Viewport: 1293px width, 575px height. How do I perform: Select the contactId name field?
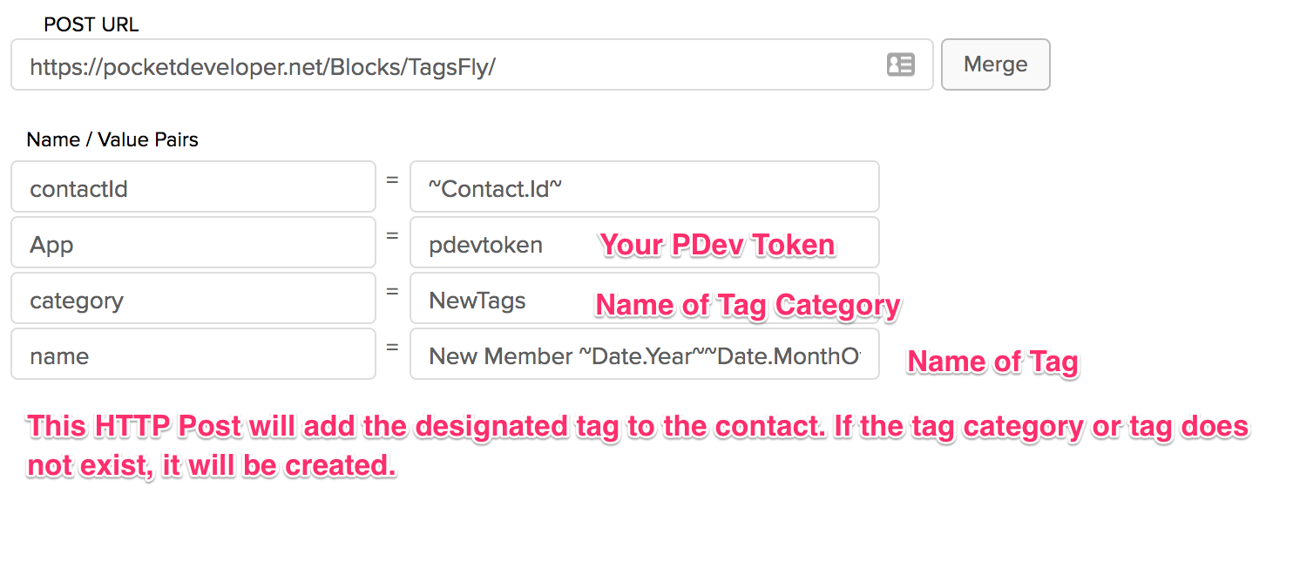click(x=193, y=186)
